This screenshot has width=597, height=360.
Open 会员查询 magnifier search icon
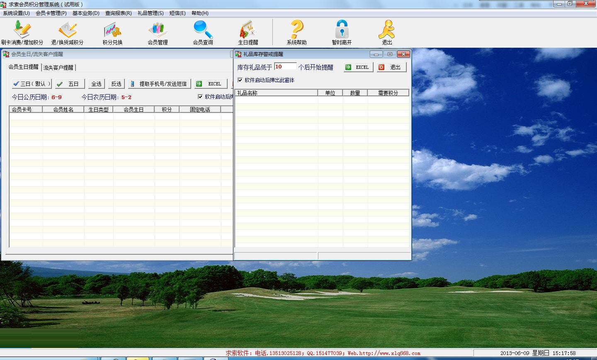tap(203, 32)
